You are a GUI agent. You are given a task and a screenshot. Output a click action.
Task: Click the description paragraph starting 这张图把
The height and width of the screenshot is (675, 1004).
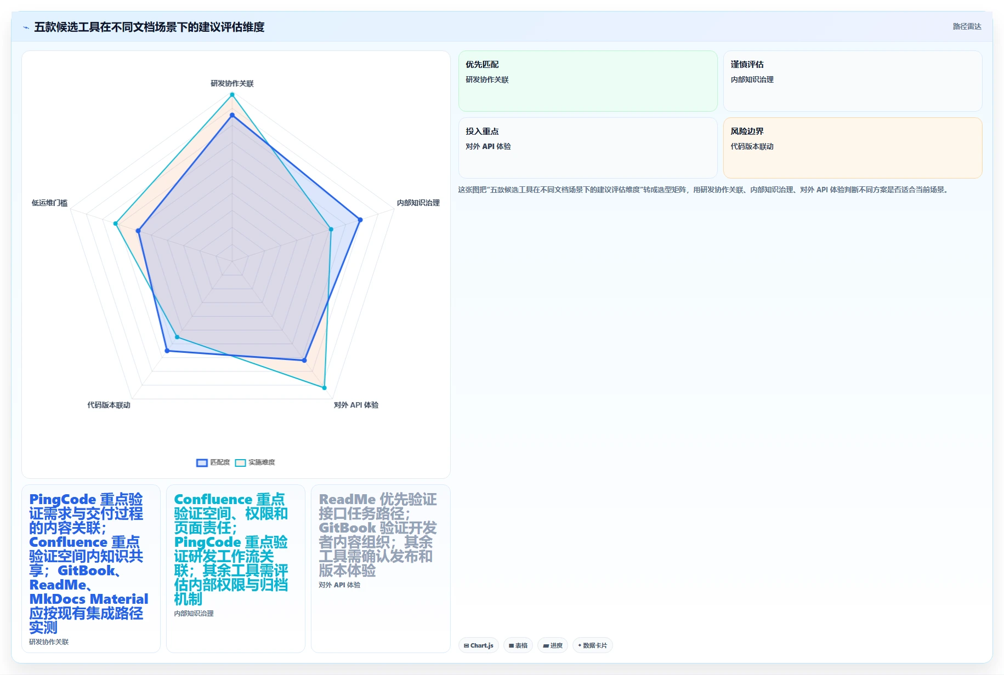pos(704,190)
